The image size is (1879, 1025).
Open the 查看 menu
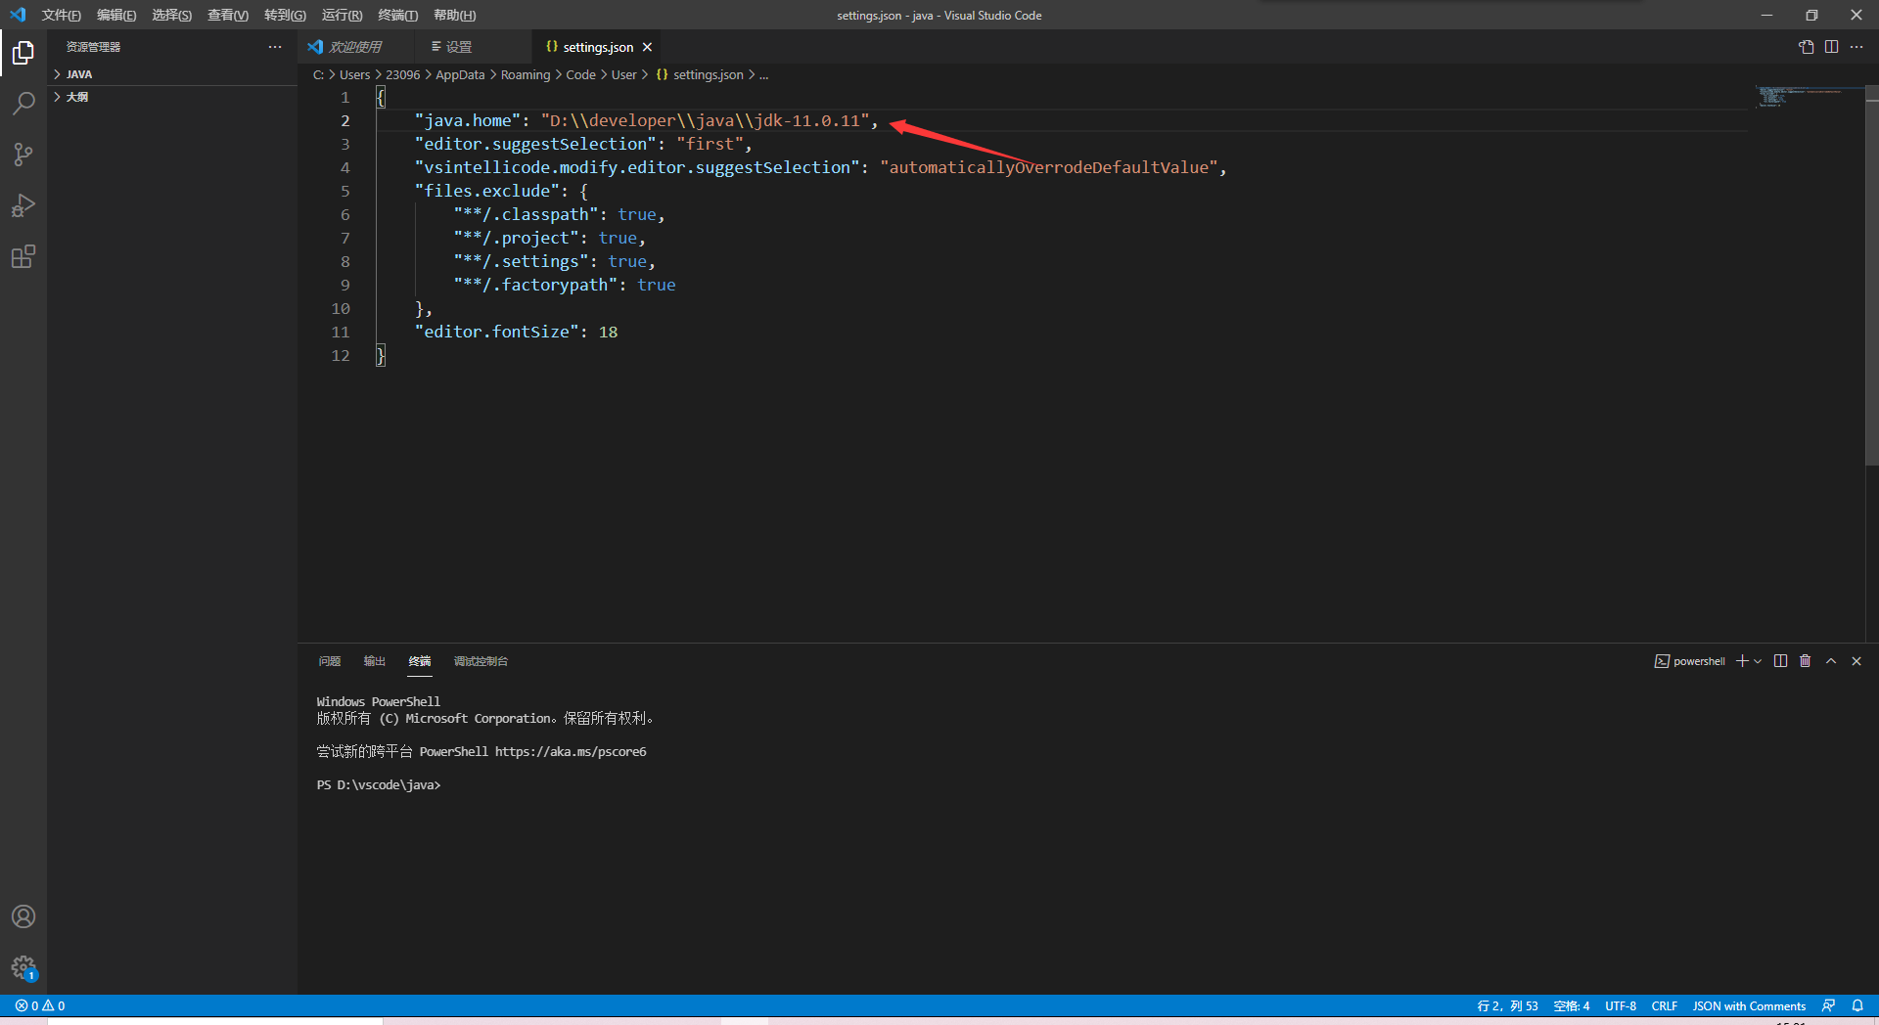tap(228, 15)
